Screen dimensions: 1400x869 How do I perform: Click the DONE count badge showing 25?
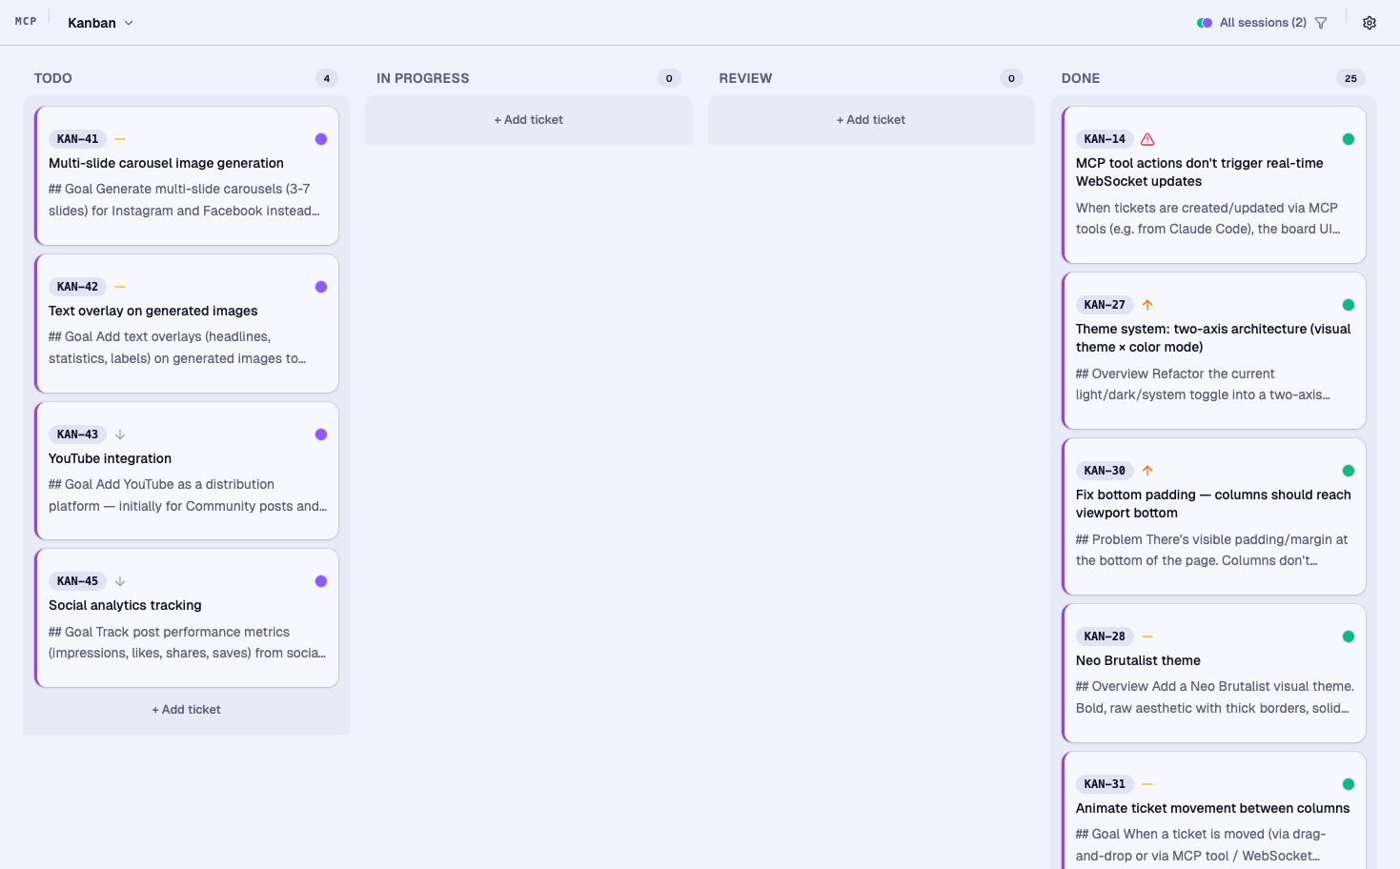(x=1350, y=78)
